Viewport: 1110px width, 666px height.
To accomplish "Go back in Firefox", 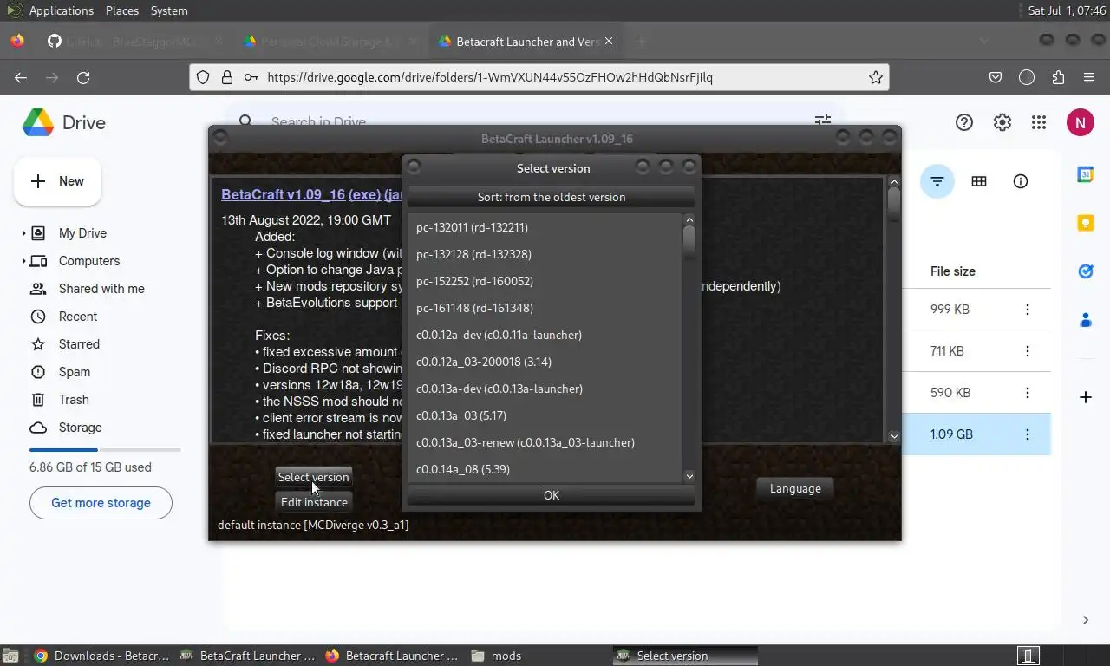I will [x=21, y=77].
